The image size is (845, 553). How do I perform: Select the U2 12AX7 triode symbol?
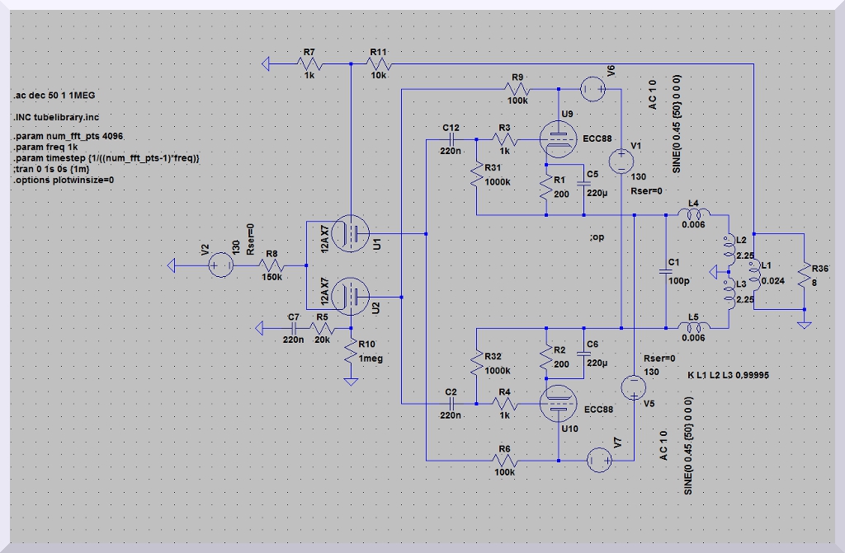352,295
